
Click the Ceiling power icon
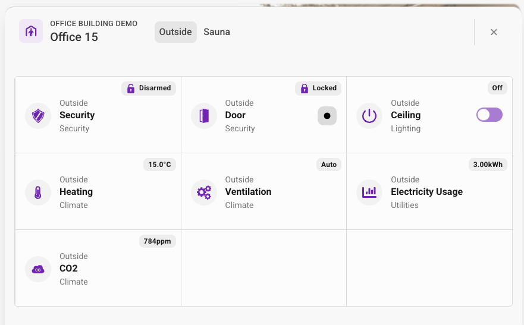[x=369, y=115]
